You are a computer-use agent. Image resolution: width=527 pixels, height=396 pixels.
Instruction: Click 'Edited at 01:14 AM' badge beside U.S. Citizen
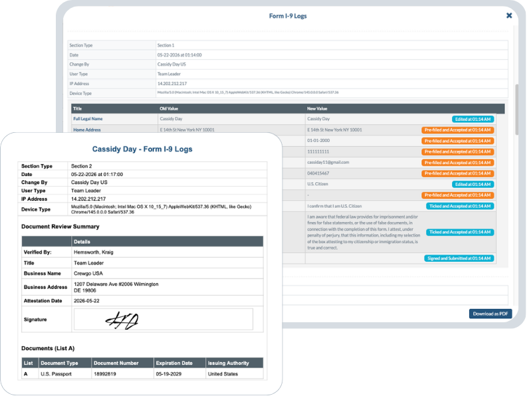click(x=473, y=184)
